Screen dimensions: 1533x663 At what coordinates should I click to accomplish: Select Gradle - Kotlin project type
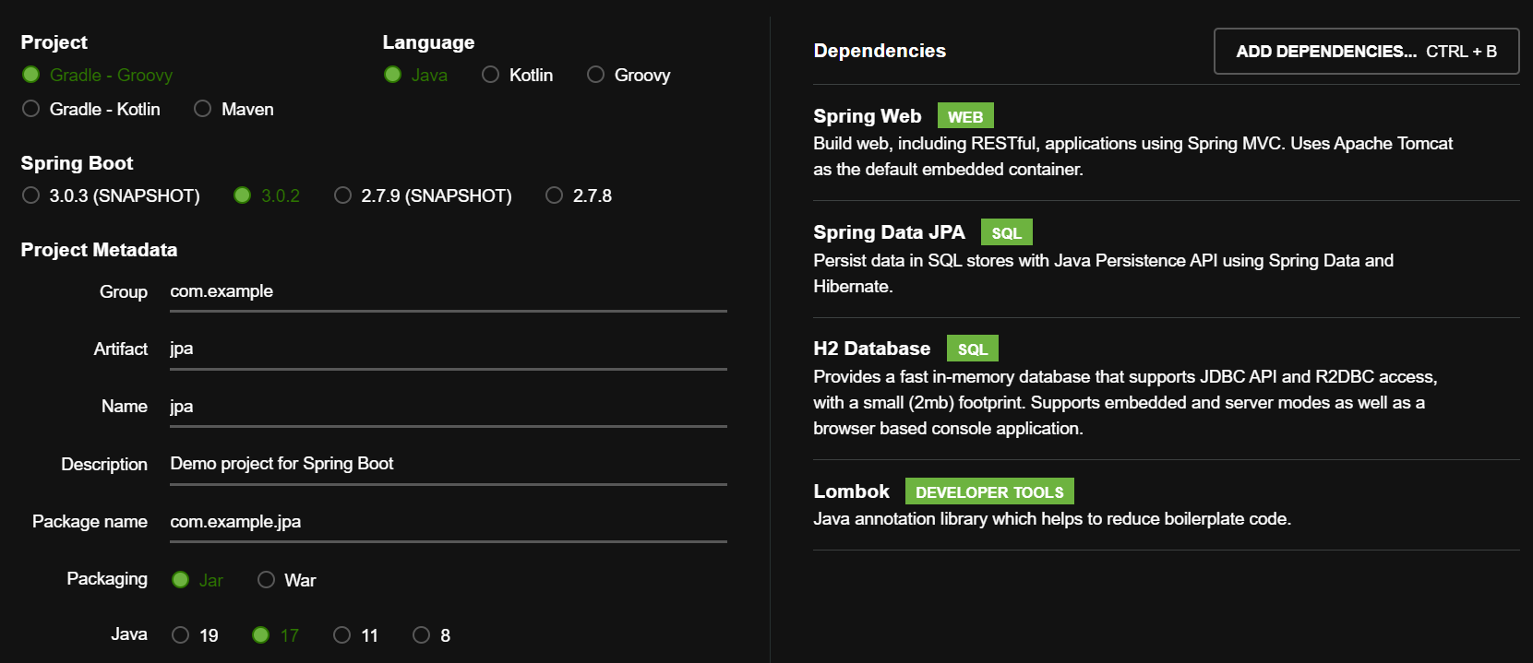point(90,109)
